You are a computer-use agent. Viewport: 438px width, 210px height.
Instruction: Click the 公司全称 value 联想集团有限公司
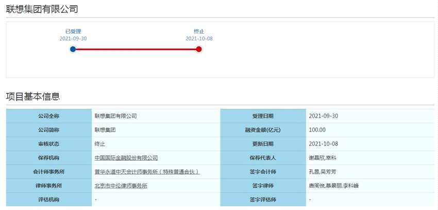point(115,116)
